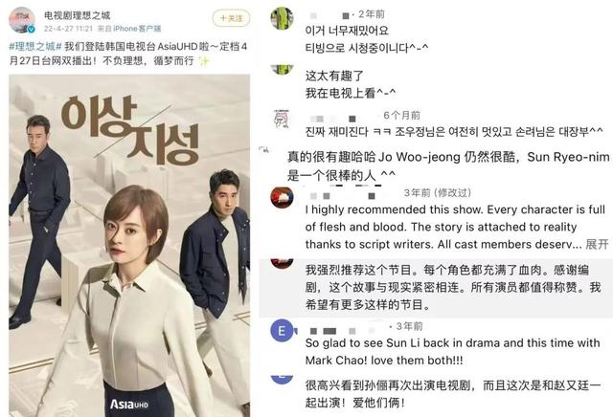613x417 pixels.
Task: Select the highlighted translation 我强烈推荐这个节目
Action: coord(453,287)
